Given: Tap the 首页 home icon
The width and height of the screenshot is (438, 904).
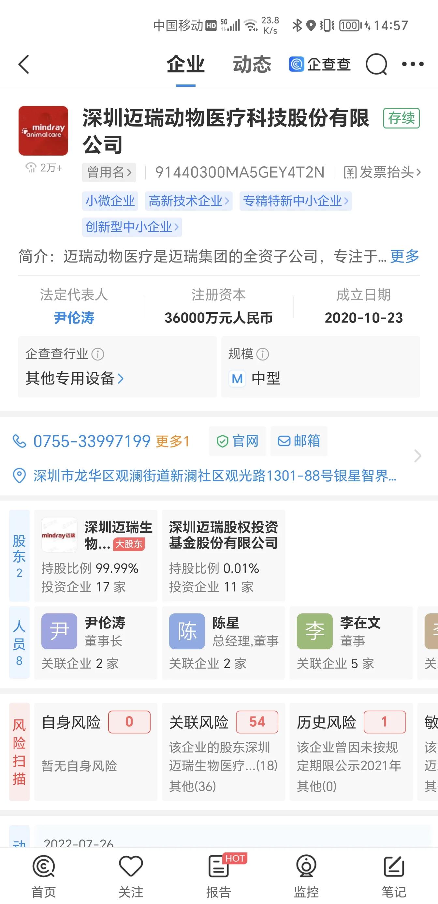Looking at the screenshot, I should coord(43,867).
